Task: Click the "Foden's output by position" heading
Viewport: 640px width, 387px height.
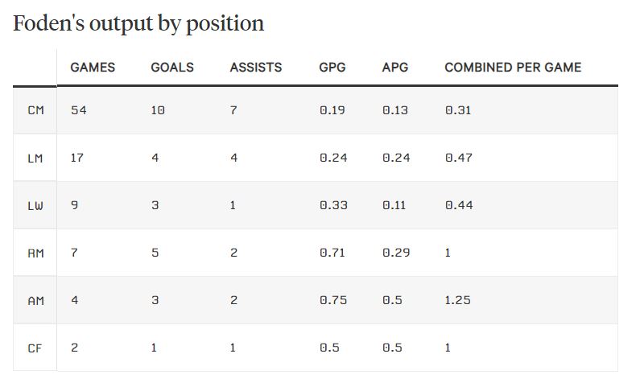Action: [x=138, y=24]
